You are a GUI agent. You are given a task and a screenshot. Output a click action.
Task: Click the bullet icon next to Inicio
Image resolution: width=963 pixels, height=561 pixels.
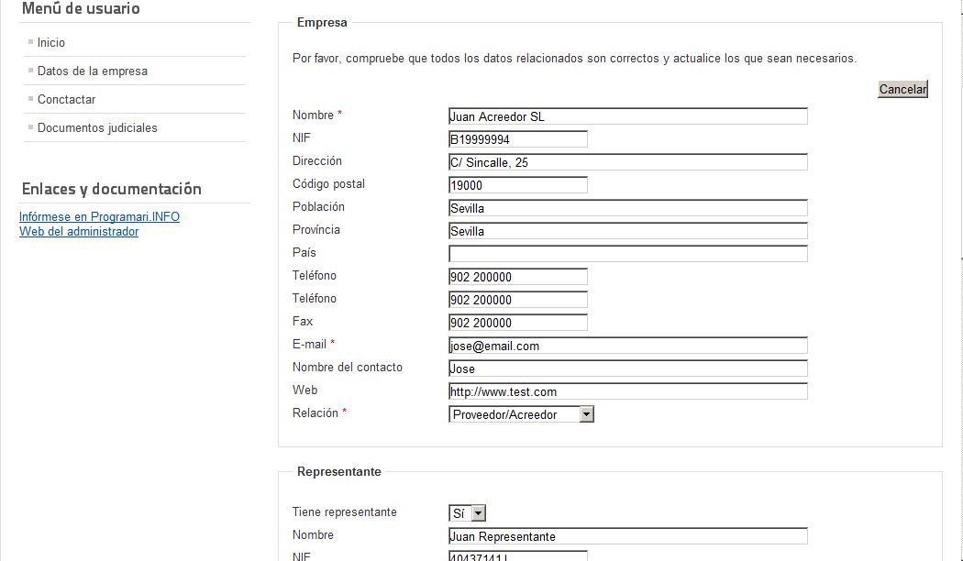coord(30,42)
